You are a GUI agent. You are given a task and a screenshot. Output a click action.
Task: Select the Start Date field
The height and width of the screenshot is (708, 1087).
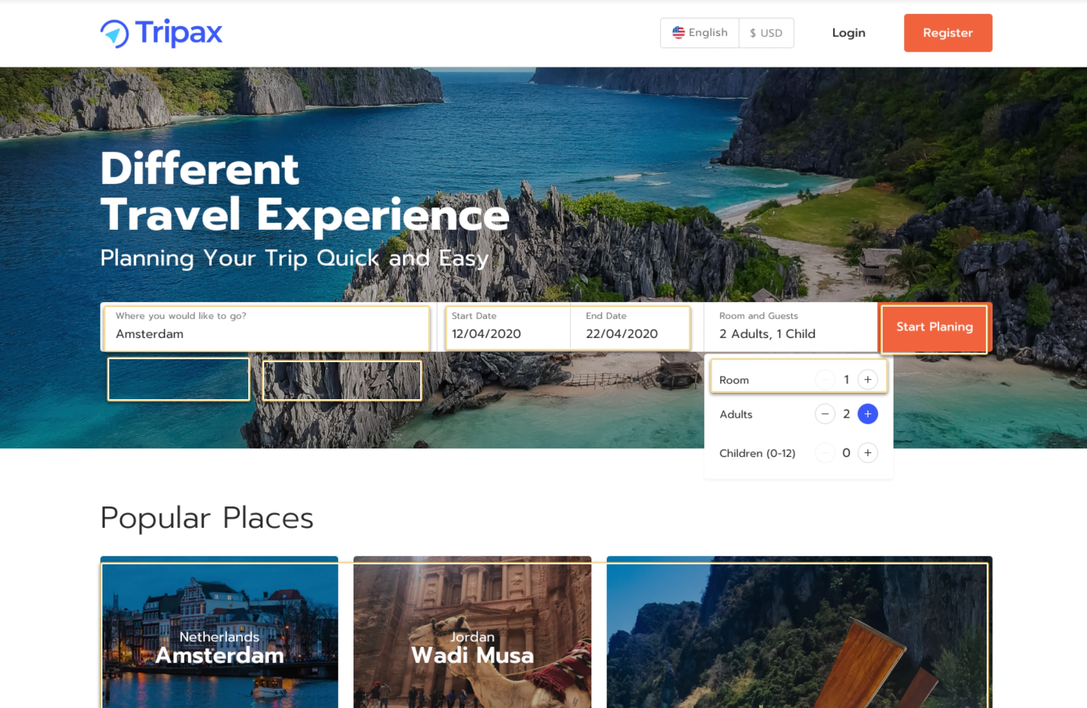(507, 327)
